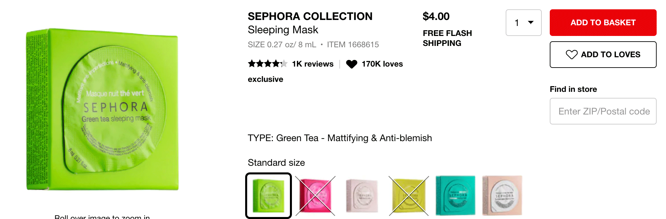666x219 pixels.
Task: Click the Add to Loves button
Action: point(603,55)
